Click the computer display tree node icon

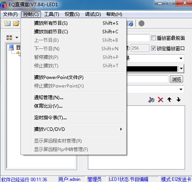click(x=11, y=48)
